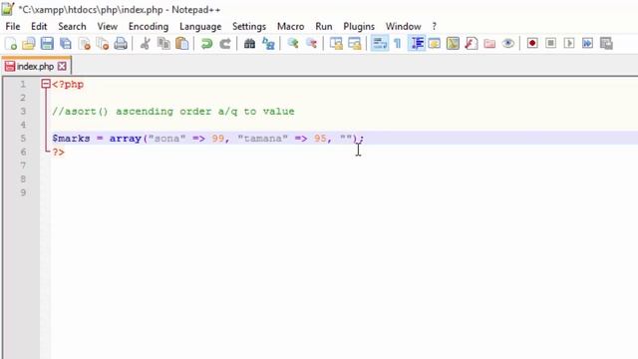Open a file using folder icon
This screenshot has height=359, width=638.
[29, 43]
